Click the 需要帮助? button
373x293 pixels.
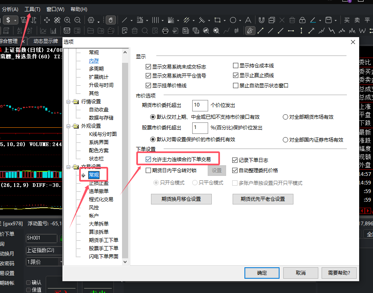pyautogui.click(x=339, y=273)
